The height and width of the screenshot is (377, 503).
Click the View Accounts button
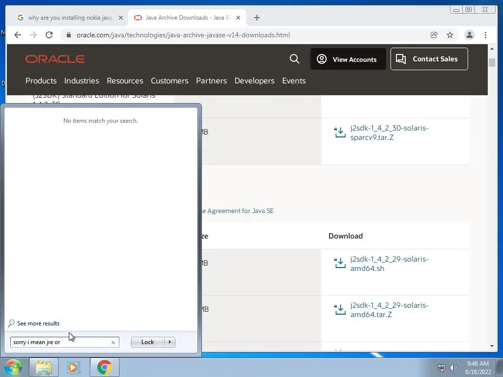348,59
